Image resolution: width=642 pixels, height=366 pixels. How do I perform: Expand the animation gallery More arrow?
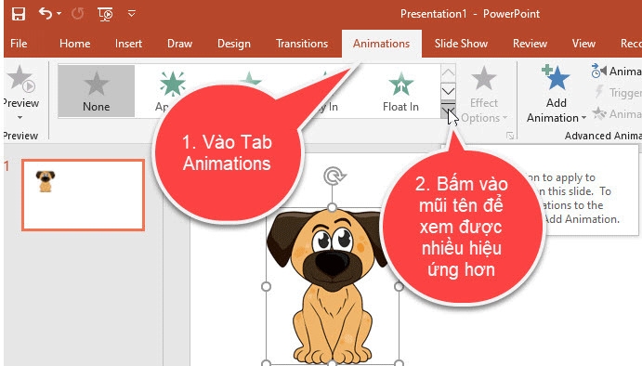coord(449,110)
